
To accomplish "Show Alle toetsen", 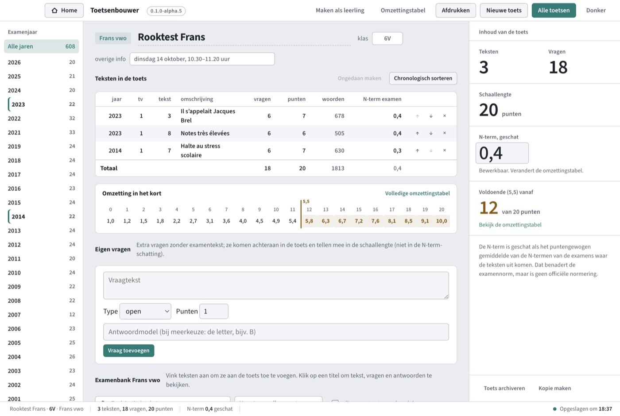I will point(554,10).
